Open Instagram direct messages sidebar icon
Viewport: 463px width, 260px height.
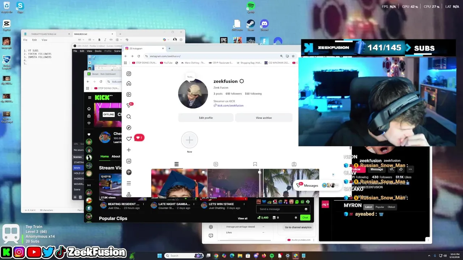click(x=129, y=105)
